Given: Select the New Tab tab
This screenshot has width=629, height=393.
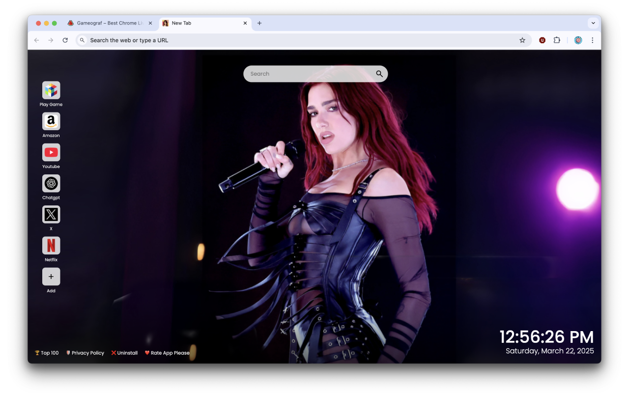Looking at the screenshot, I should pos(205,23).
